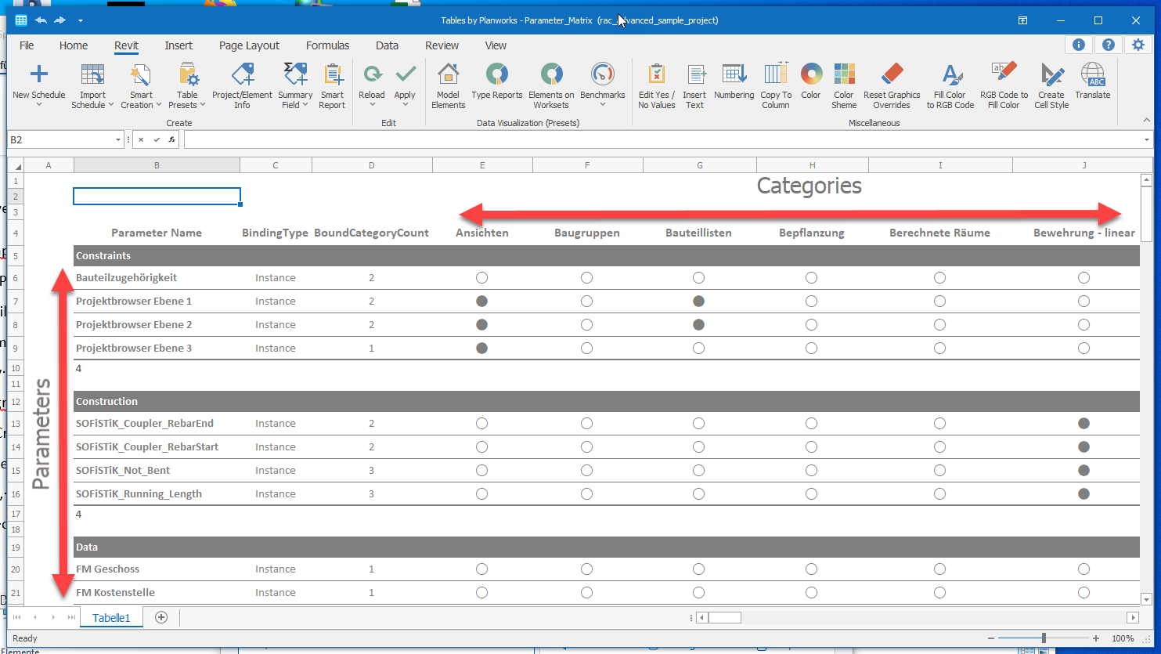1161x654 pixels.
Task: Click the Numbering tool icon
Action: coord(734,75)
